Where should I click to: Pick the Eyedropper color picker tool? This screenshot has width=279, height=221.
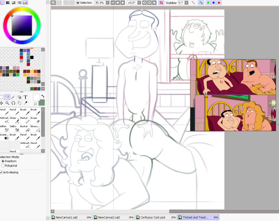pos(25,103)
